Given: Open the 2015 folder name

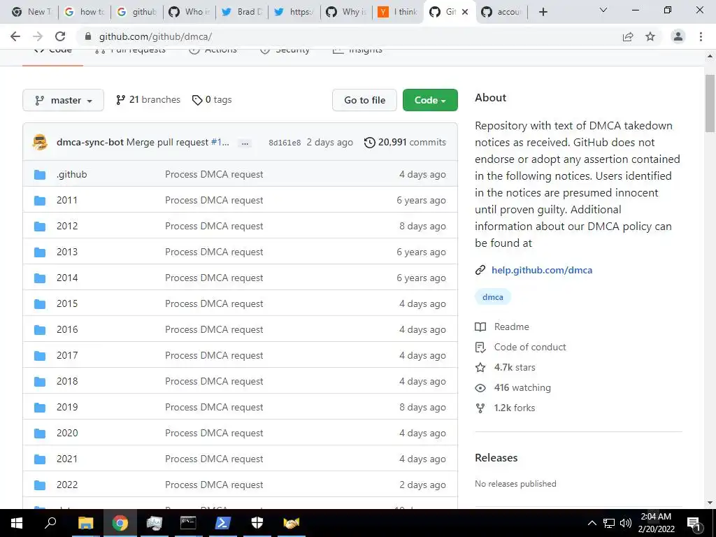Looking at the screenshot, I should coord(67,303).
